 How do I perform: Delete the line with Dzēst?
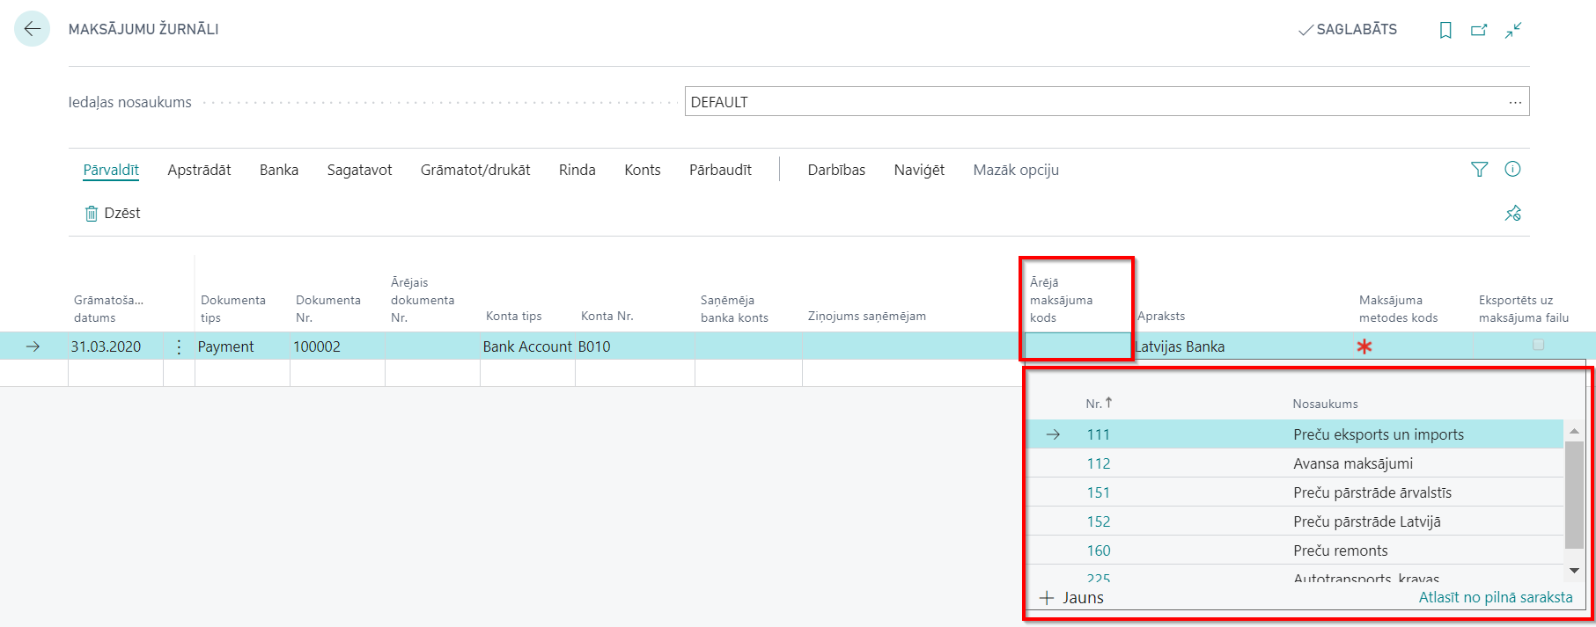pos(113,213)
